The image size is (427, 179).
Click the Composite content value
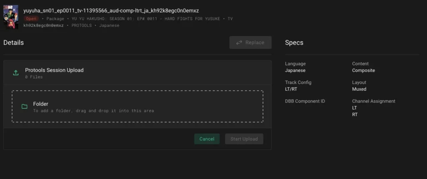coord(363,70)
